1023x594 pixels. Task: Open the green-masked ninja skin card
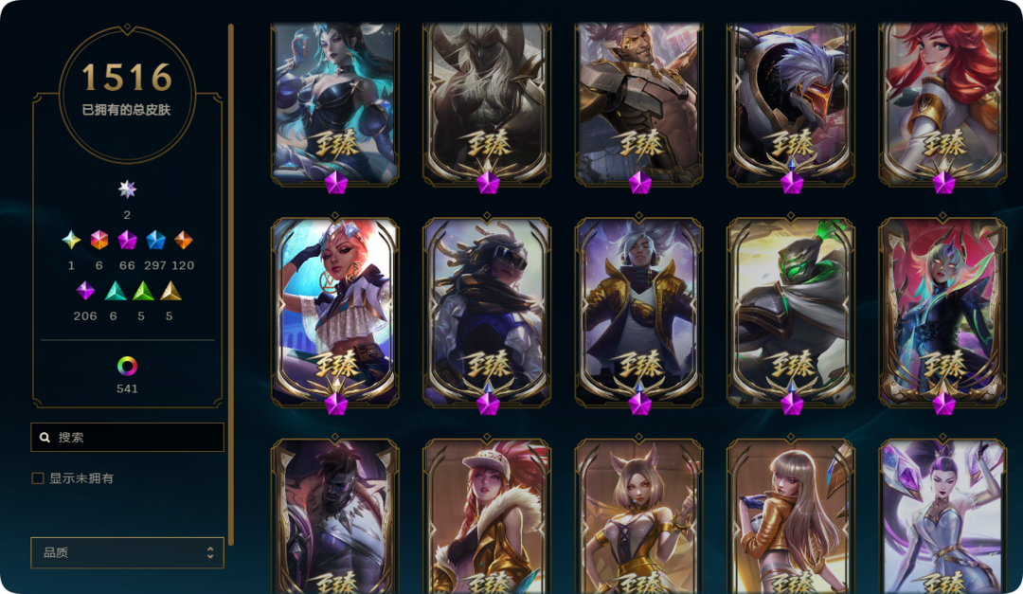coord(791,313)
